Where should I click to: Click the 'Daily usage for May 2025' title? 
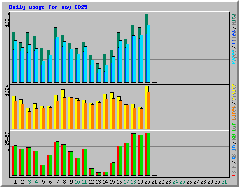click(48, 7)
